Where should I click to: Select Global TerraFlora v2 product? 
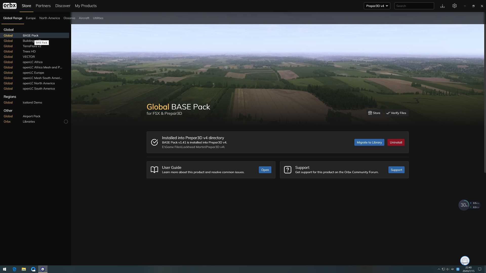coord(34,46)
